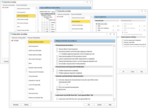Click OK in front Setup data recording window
This screenshot has width=148, height=108.
tap(89, 105)
